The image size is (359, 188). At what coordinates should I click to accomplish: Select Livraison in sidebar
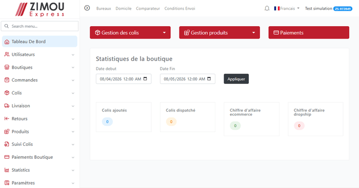[39, 106]
